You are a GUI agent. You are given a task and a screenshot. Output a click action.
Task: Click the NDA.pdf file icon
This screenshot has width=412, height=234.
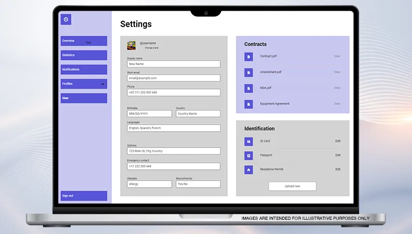248,88
